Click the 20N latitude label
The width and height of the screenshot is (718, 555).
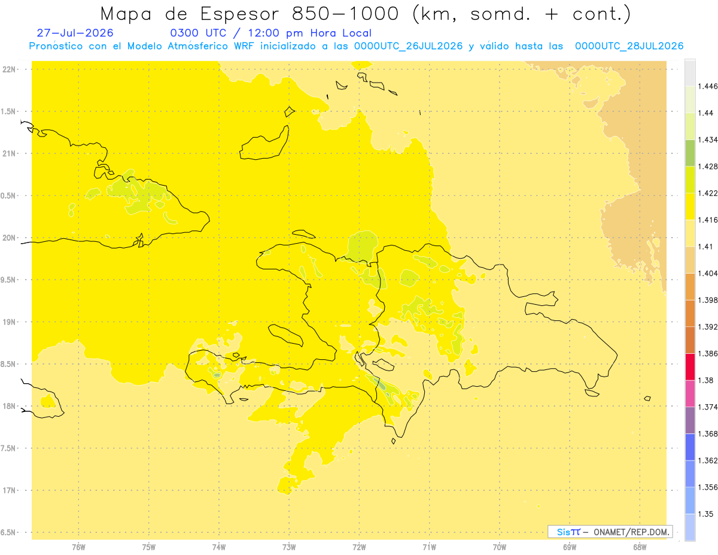pos(8,238)
